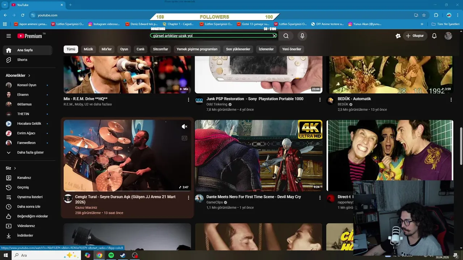The height and width of the screenshot is (260, 463).
Task: Select the Mix'ler filter chip
Action: (107, 49)
